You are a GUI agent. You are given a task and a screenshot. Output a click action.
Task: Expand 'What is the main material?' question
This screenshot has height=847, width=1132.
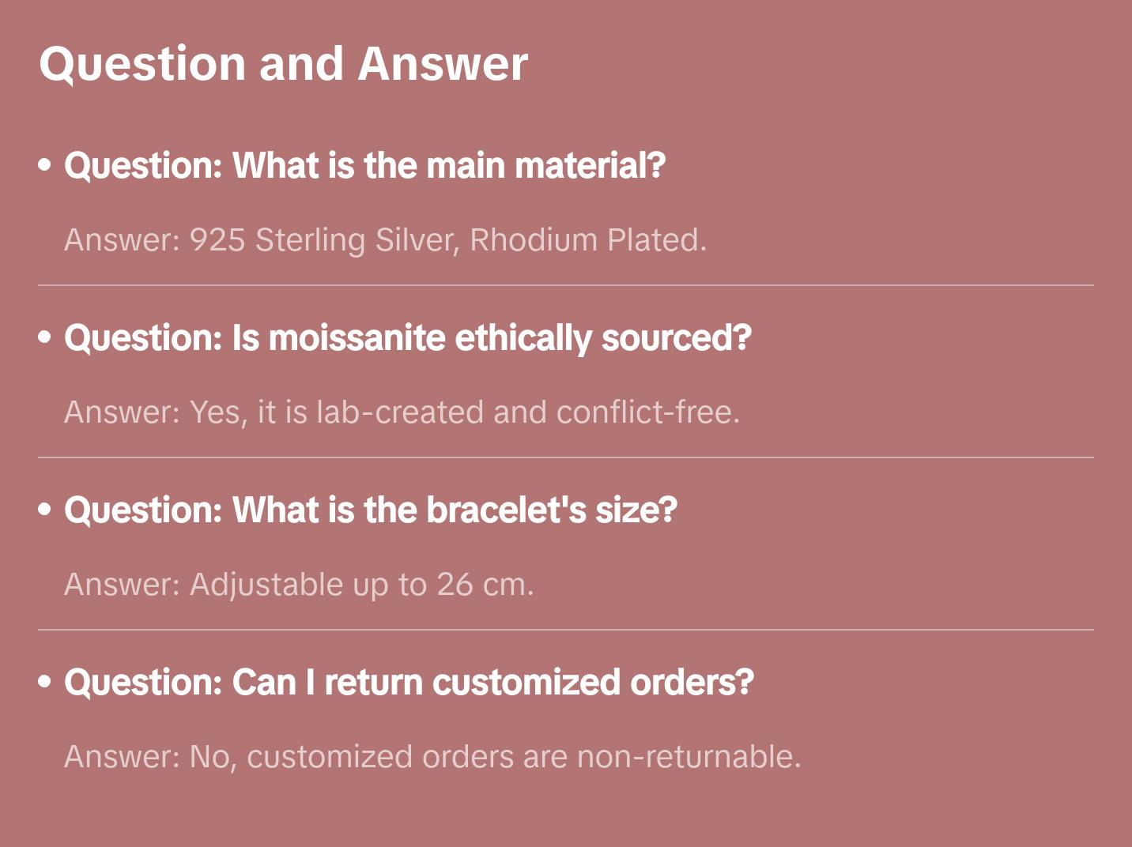[x=364, y=166]
